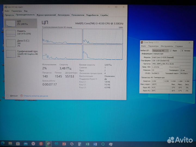Select Память in the performance sidebar

click(21, 33)
